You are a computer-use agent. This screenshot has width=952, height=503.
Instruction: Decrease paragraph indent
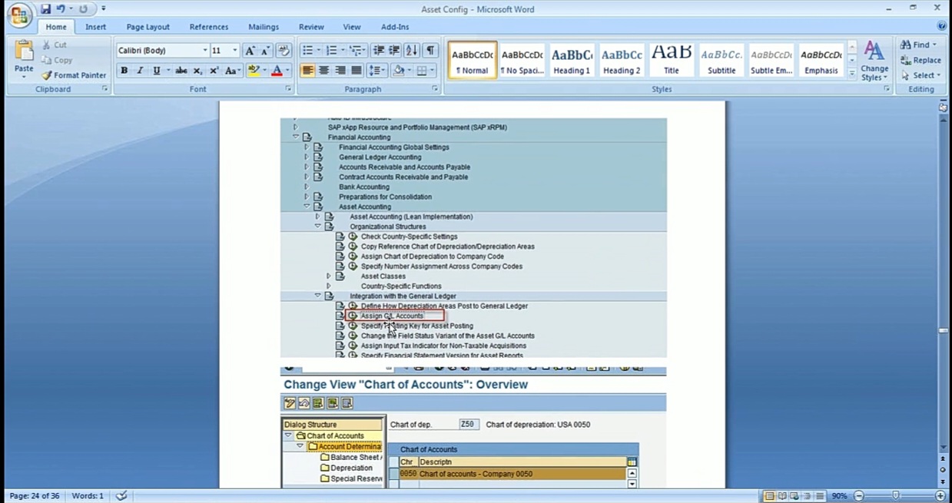378,51
